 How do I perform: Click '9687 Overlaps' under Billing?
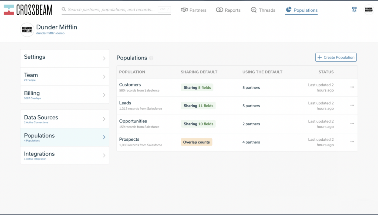point(32,98)
